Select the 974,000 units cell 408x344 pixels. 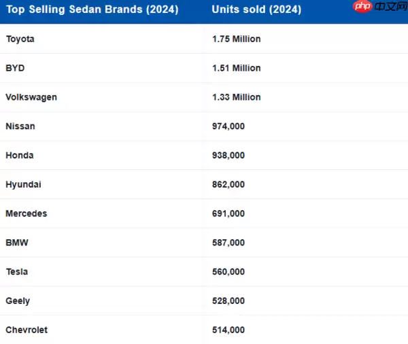[228, 126]
